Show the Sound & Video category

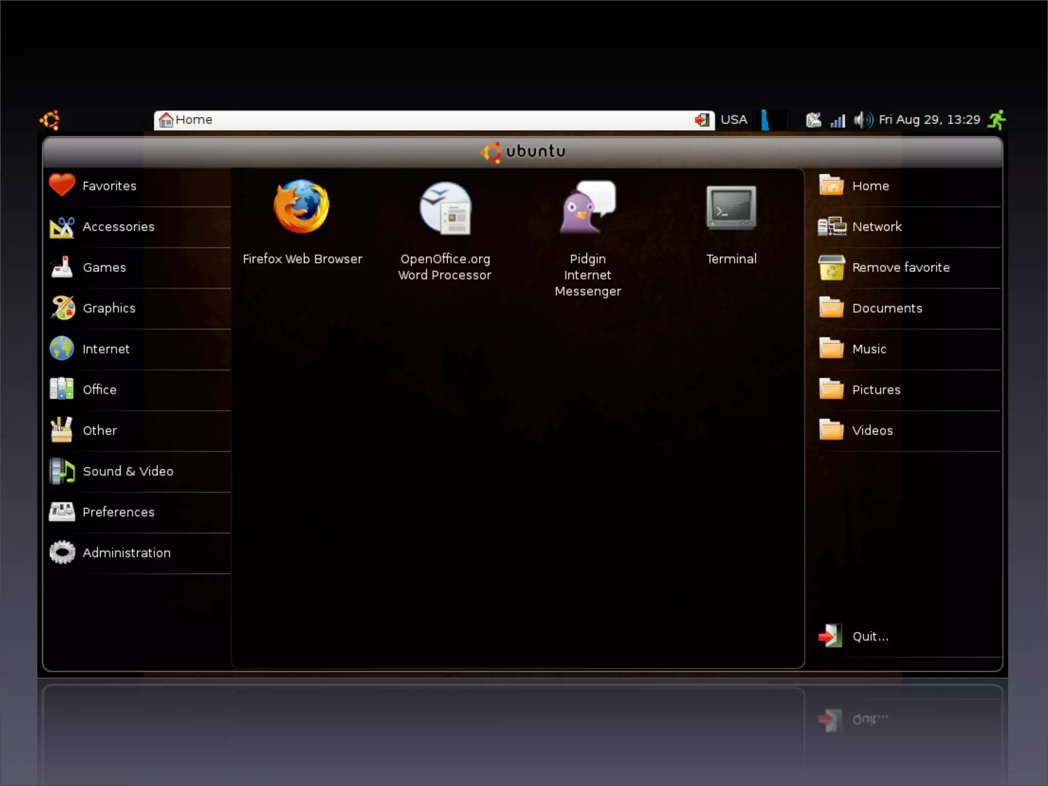[127, 471]
